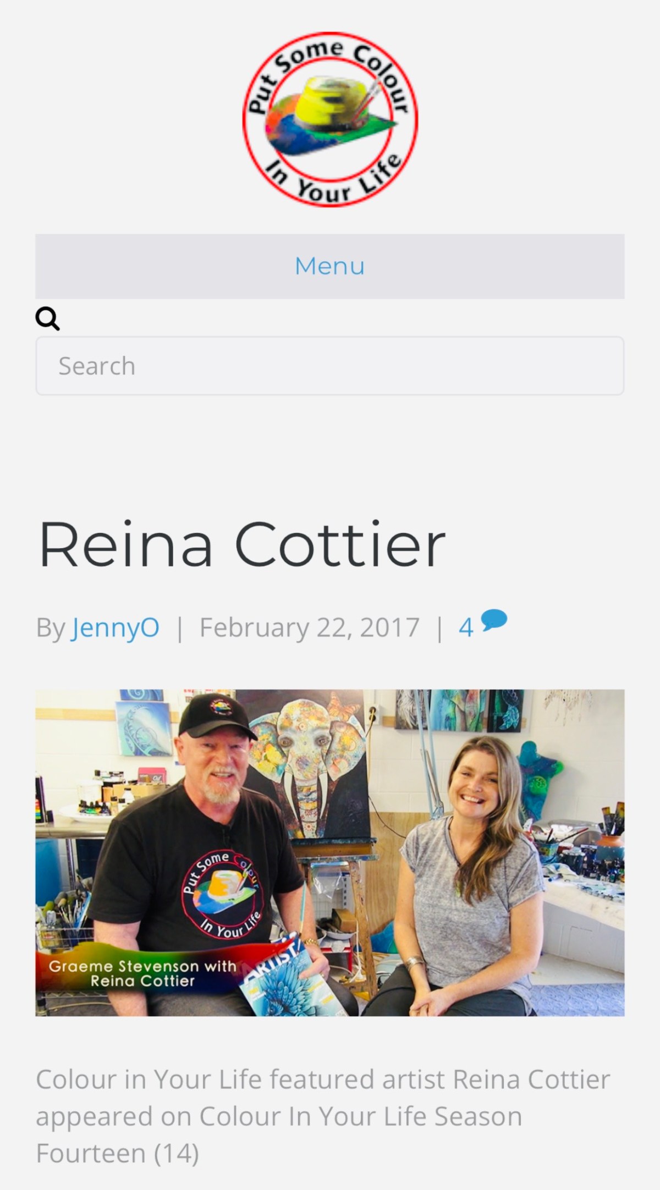Click the Put Some Colour In Your Life logo
The image size is (660, 1190).
pos(330,119)
